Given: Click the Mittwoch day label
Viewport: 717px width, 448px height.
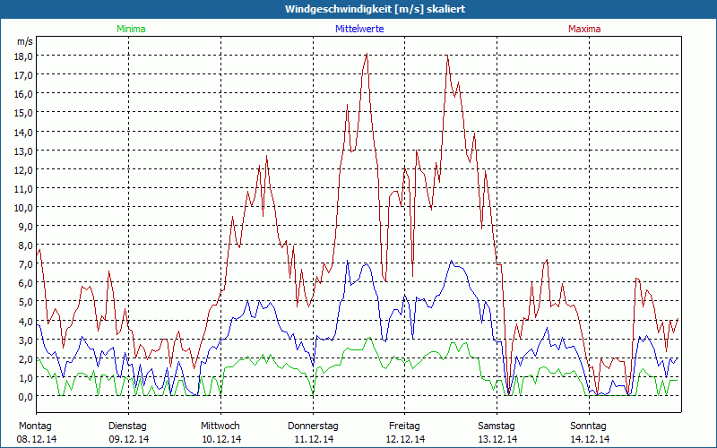Looking at the screenshot, I should pos(220,426).
